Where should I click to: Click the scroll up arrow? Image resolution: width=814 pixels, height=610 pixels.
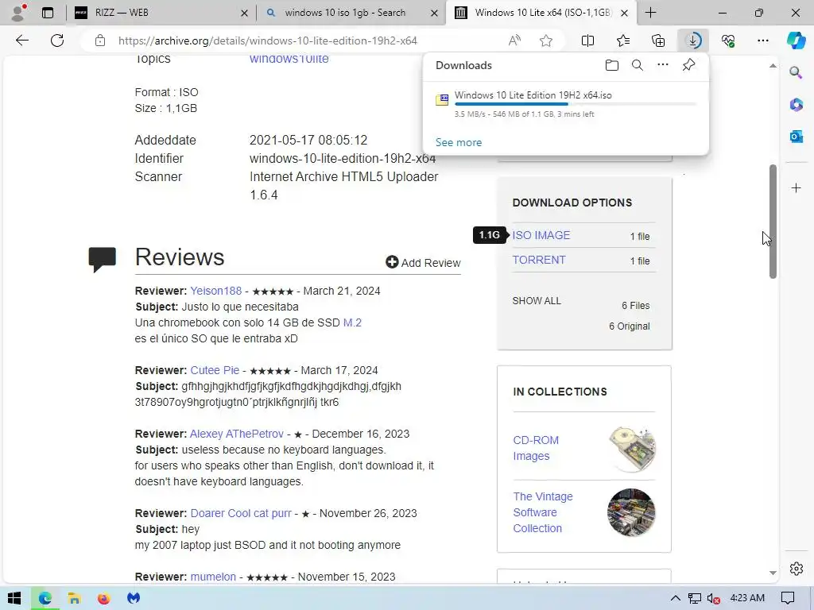(773, 66)
